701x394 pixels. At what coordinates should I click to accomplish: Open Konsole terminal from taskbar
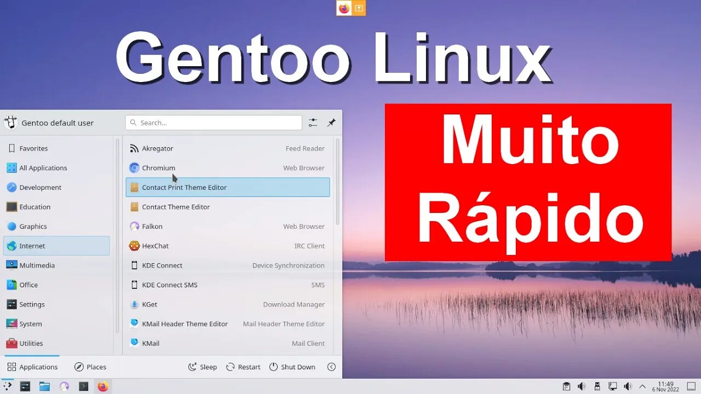tap(83, 386)
